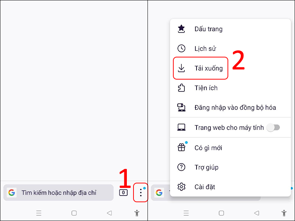Click the history clock icon

181,49
